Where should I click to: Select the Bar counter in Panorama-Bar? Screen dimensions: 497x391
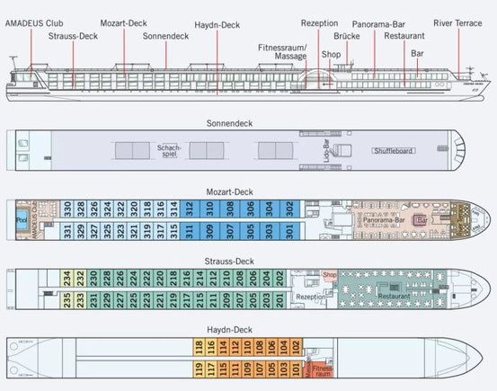[421, 219]
